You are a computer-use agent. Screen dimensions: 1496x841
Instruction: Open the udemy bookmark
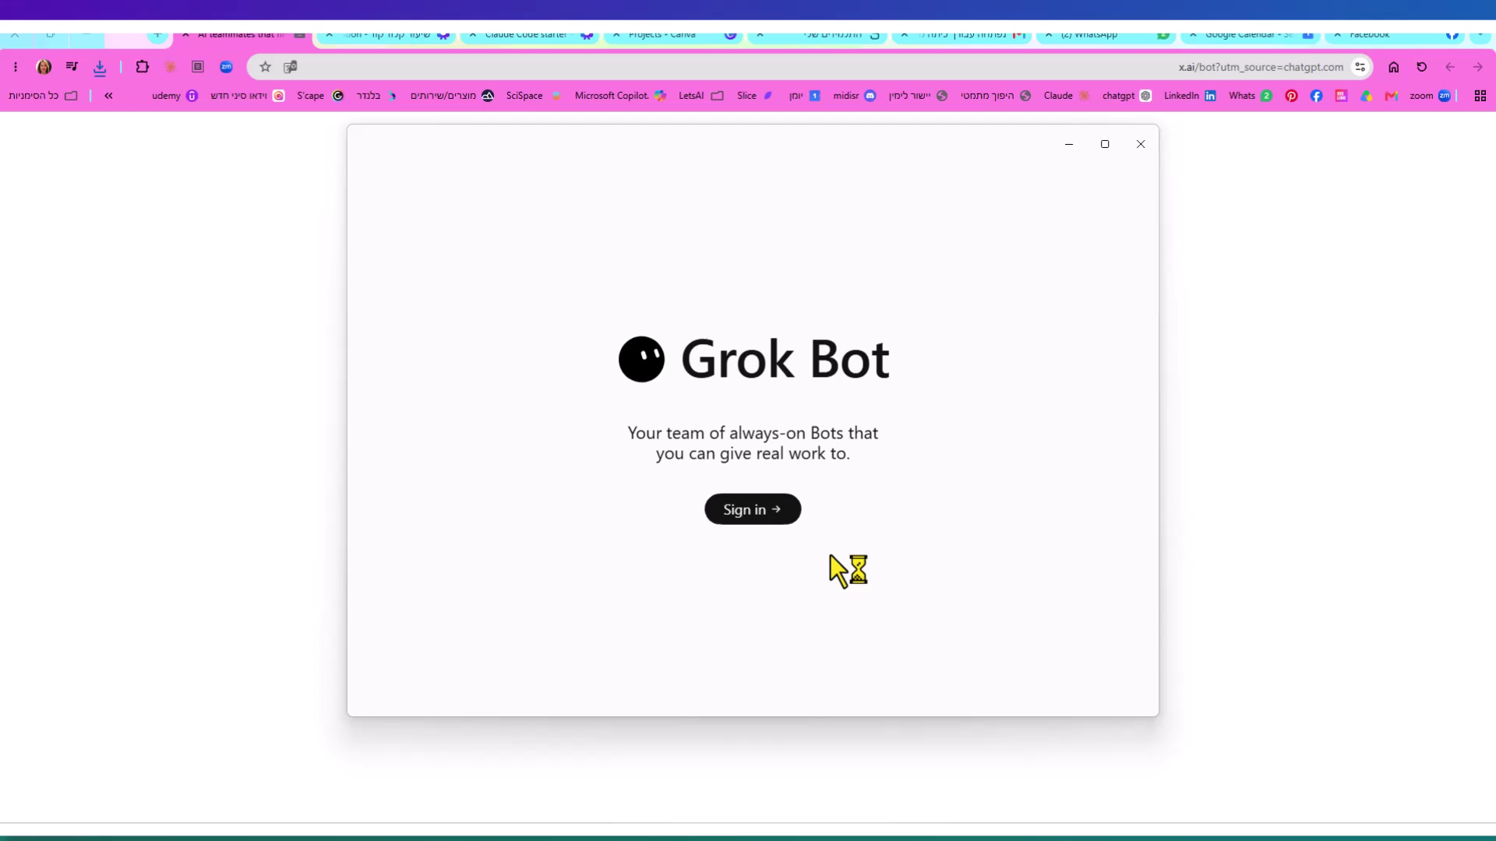[x=175, y=96]
